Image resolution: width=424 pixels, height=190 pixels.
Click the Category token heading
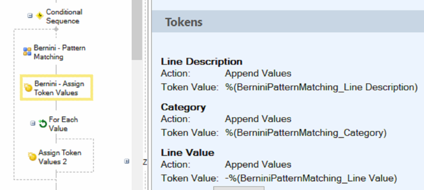[184, 107]
